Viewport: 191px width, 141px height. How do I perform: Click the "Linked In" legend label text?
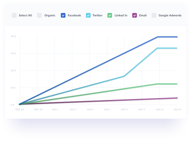point(121,15)
